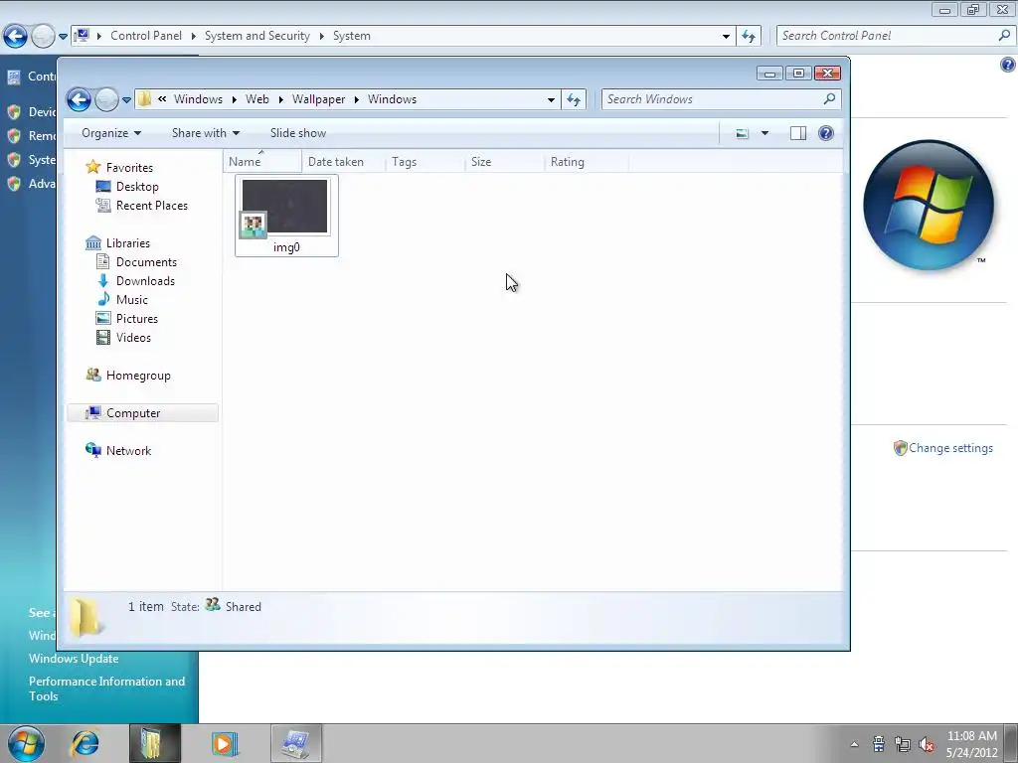The width and height of the screenshot is (1018, 763).
Task: Go back in the Explorer window
Action: coord(79,99)
